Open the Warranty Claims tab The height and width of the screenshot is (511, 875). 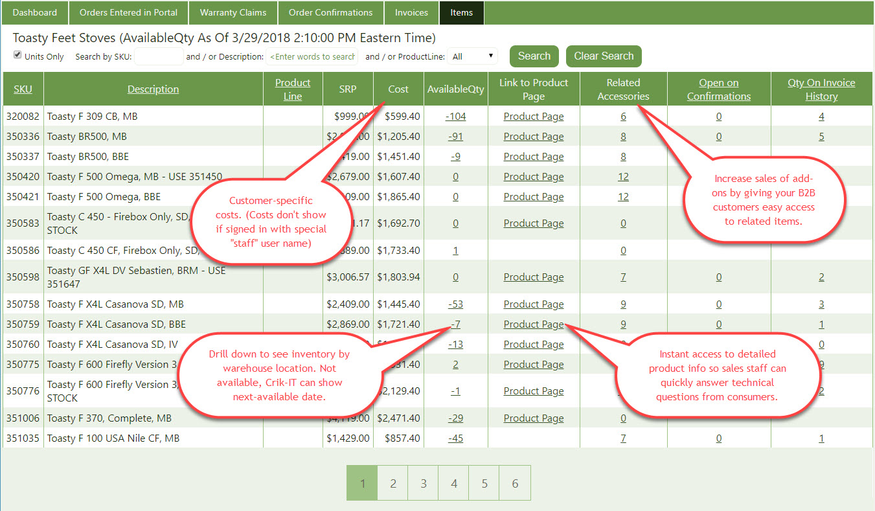[x=233, y=12]
